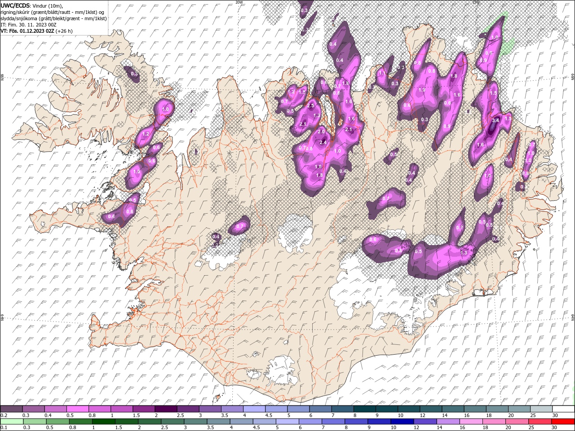The image size is (575, 431).
Task: Pick the bright red 30 swatch in the bottom legend row
Action: (563, 422)
